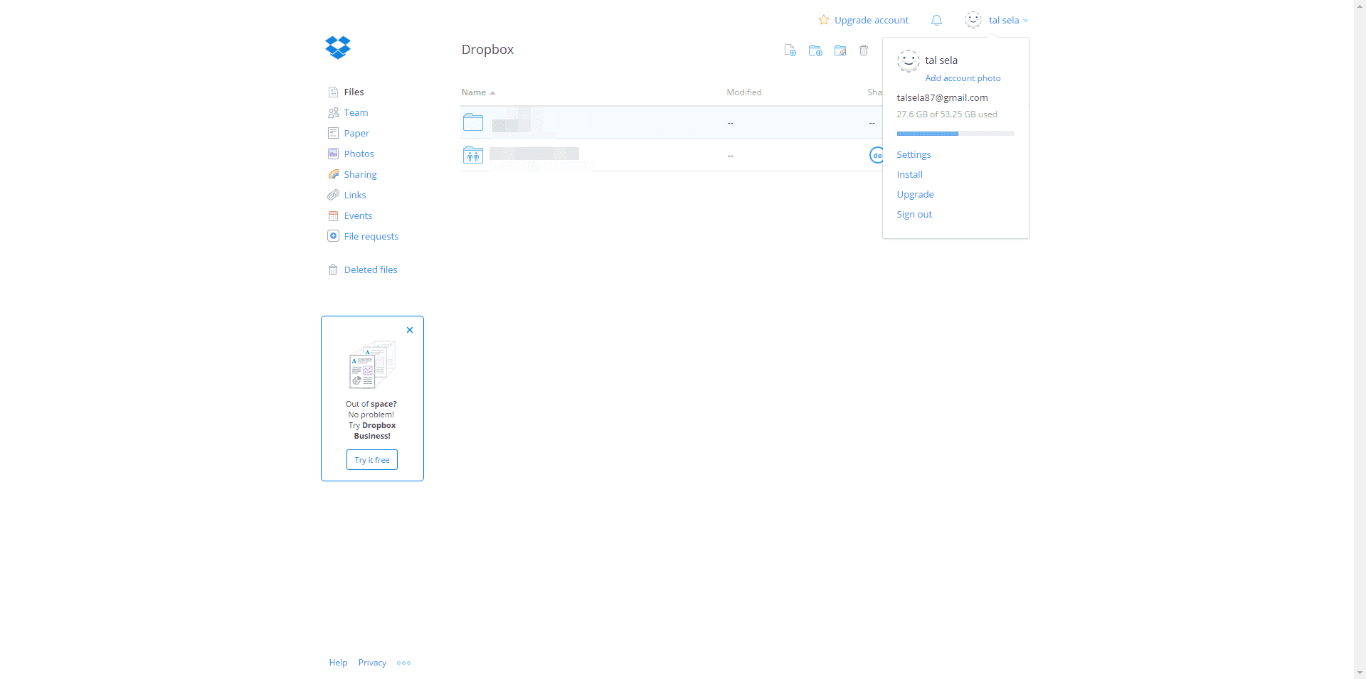This screenshot has width=1366, height=679.
Task: Click the 27.6 GB of 53.25 GB used text
Action: click(x=947, y=114)
